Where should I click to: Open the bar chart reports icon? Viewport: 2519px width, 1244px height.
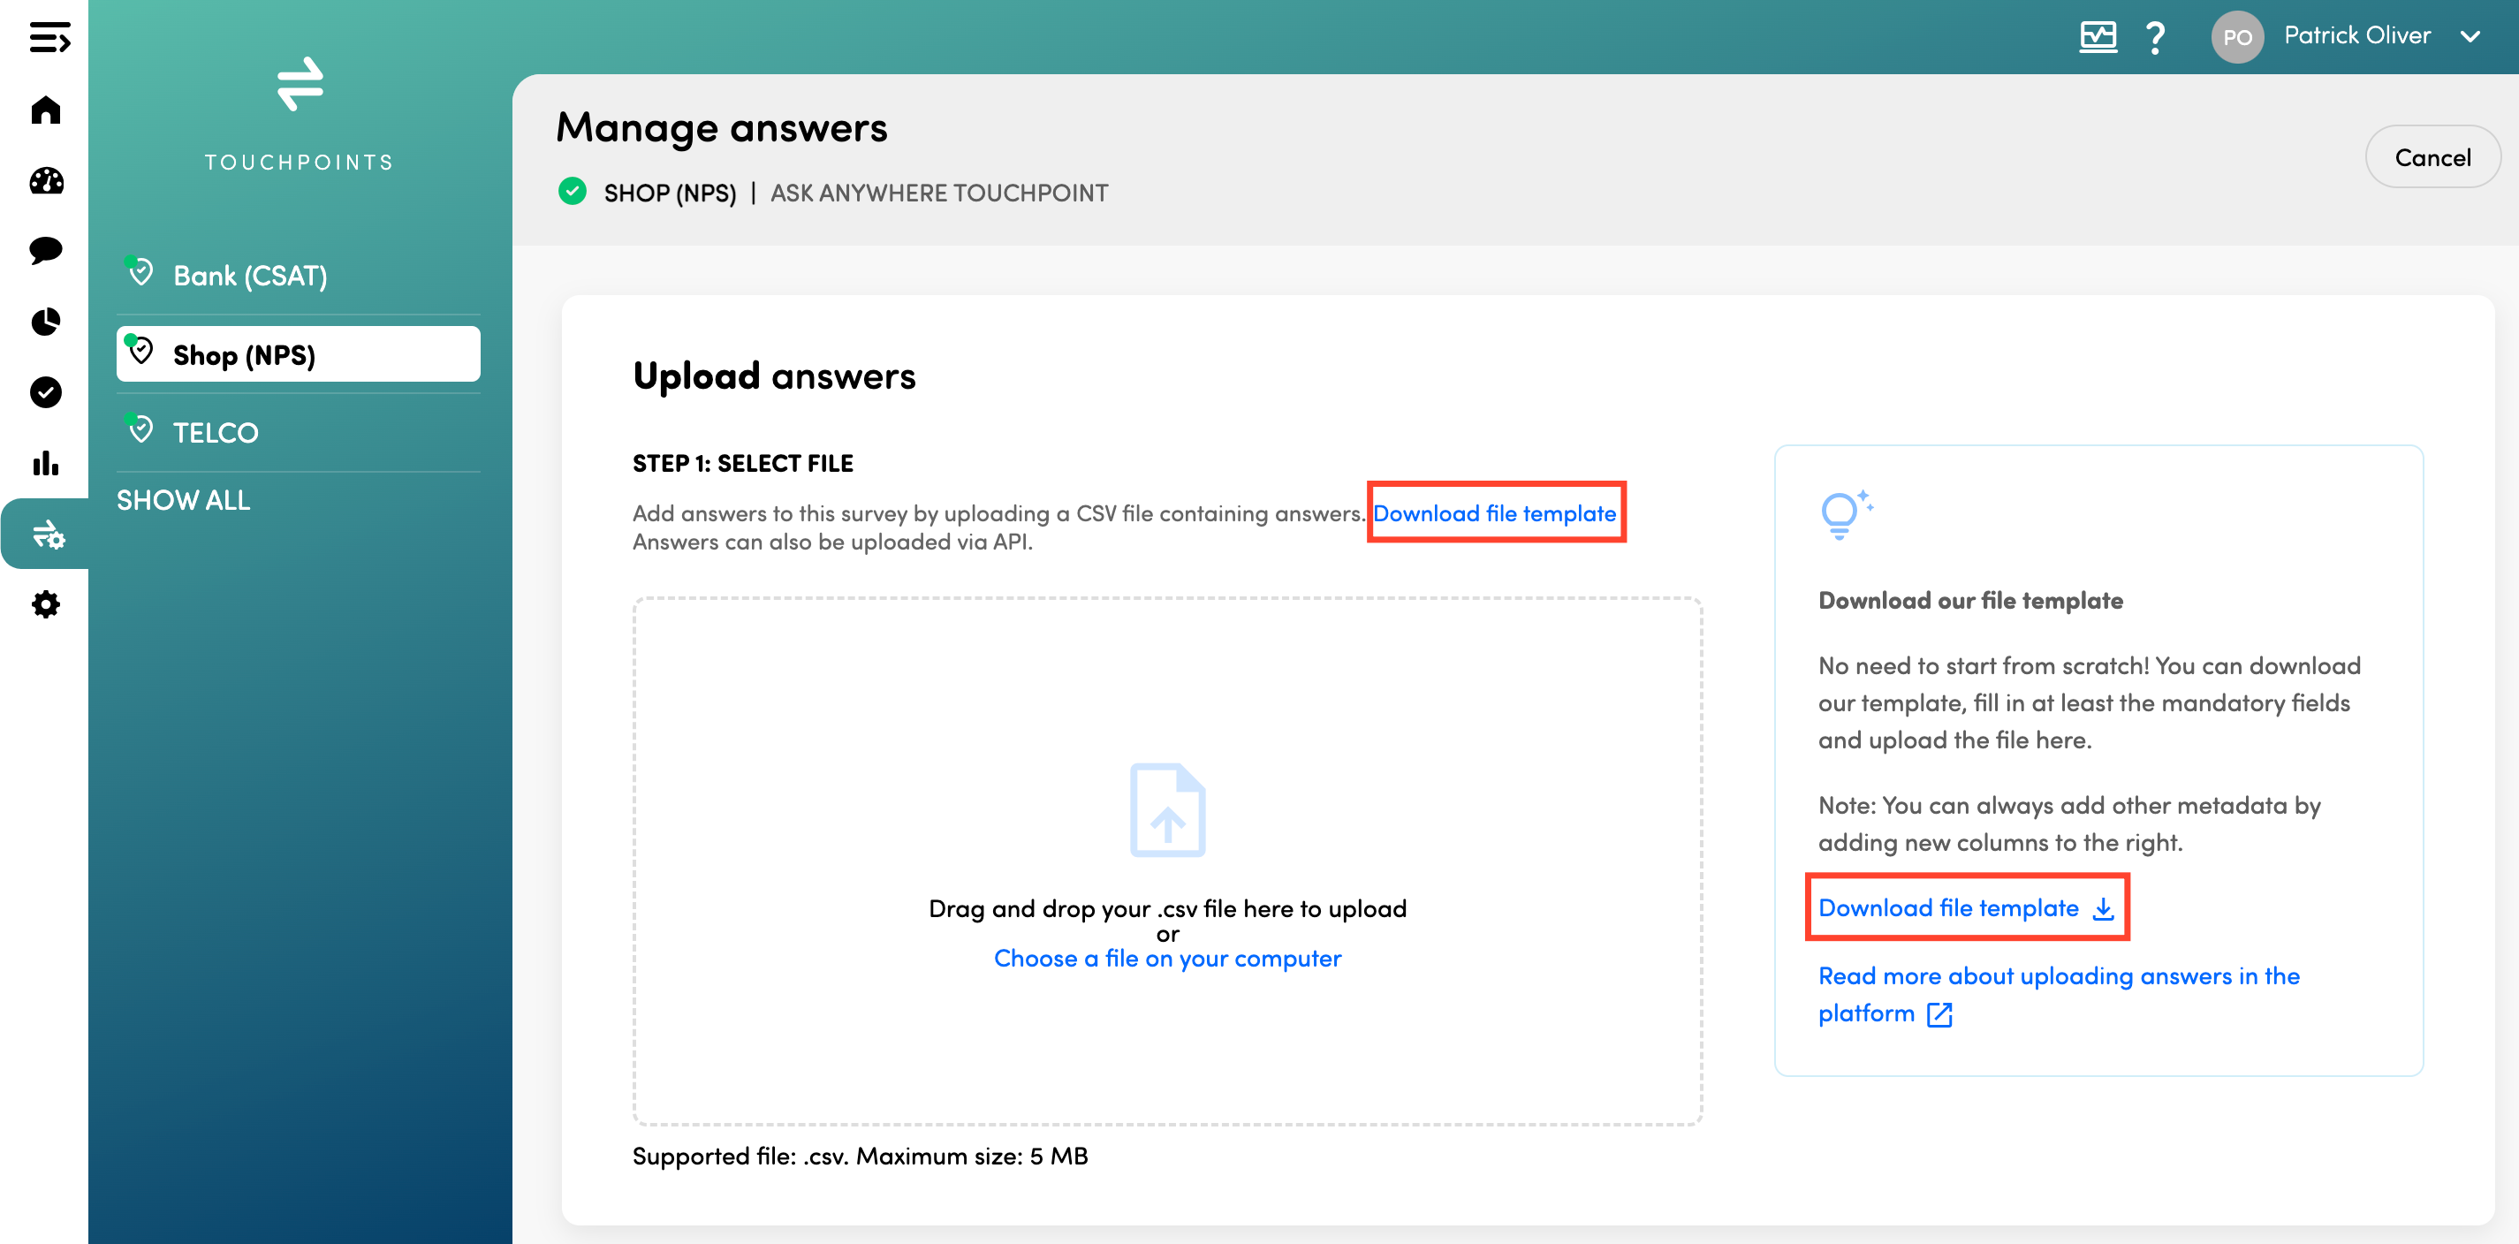click(46, 463)
